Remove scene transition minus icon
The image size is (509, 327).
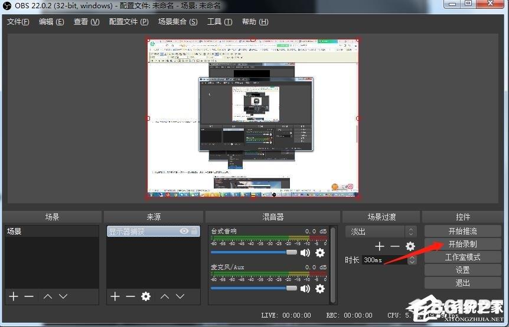click(394, 246)
